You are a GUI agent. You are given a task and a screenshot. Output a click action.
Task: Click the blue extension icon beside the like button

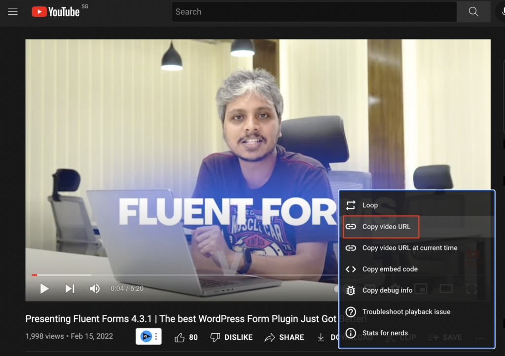tap(146, 336)
